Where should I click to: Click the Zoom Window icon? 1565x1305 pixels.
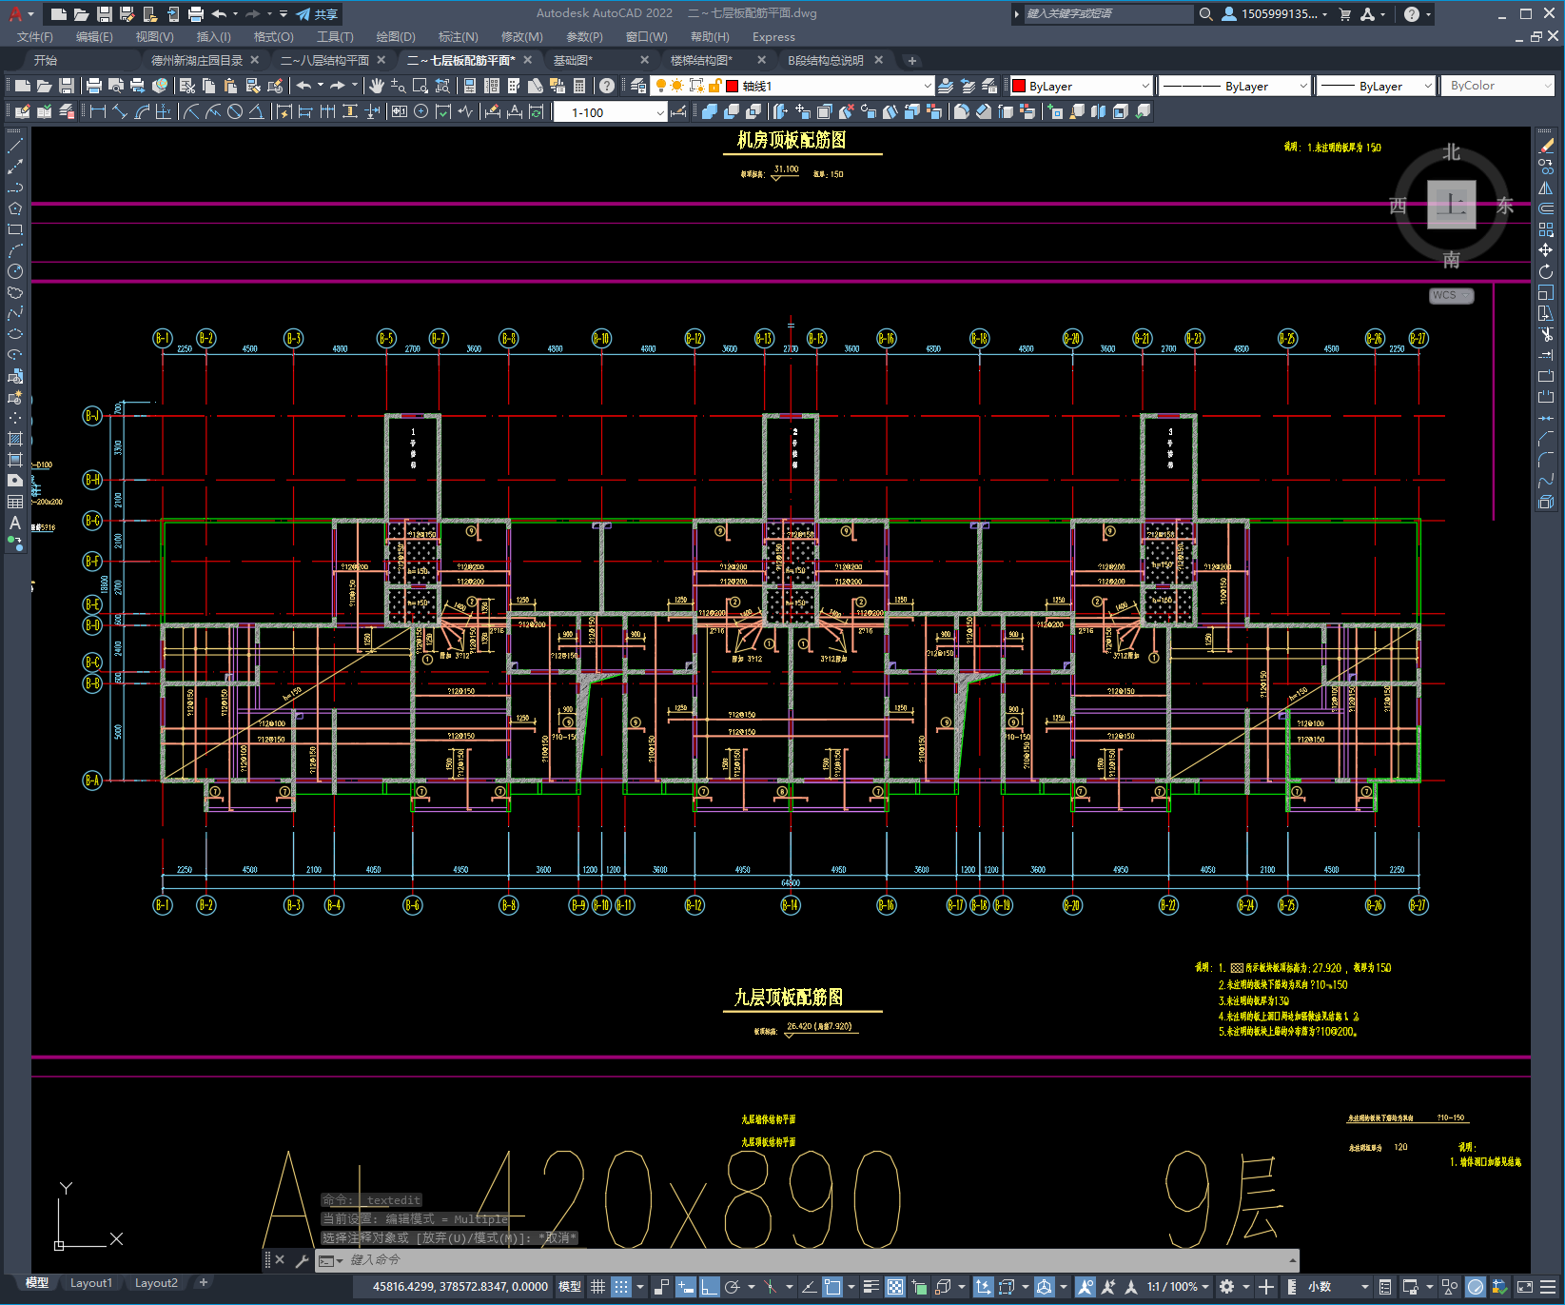421,86
